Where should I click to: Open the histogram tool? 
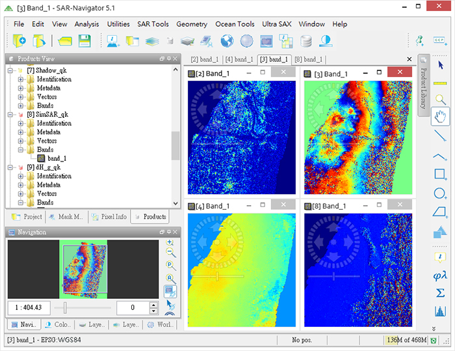pos(440,312)
